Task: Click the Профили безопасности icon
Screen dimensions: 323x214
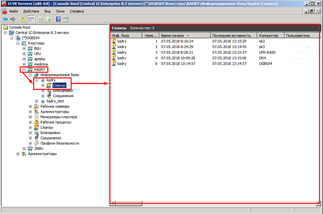Action: point(37,144)
